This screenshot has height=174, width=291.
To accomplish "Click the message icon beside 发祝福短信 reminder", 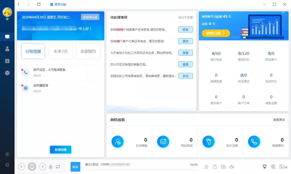I will 25,88.
